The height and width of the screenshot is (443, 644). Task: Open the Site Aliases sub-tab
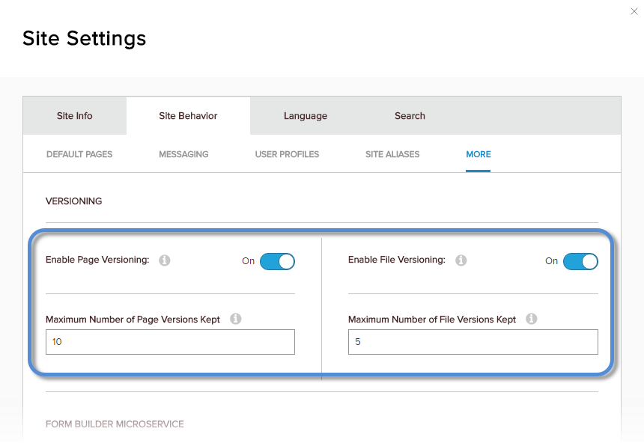point(392,154)
